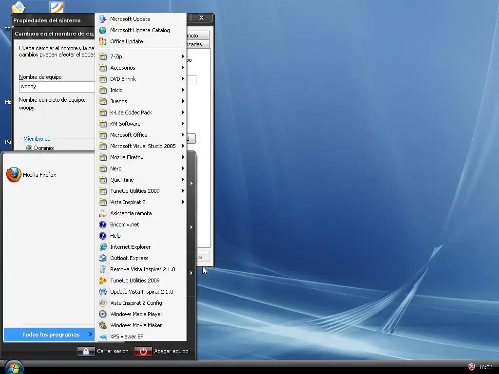Click the Mozilla Firefox pinned item text

click(39, 175)
